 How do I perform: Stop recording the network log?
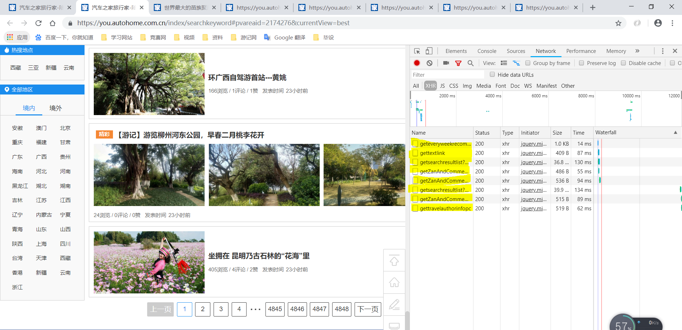(x=417, y=63)
